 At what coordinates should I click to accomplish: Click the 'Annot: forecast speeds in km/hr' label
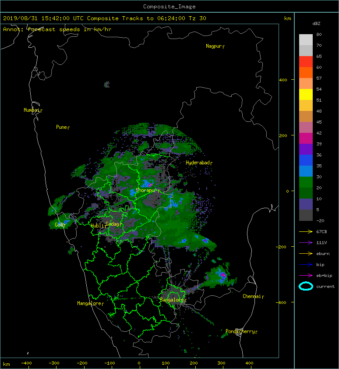coord(57,29)
